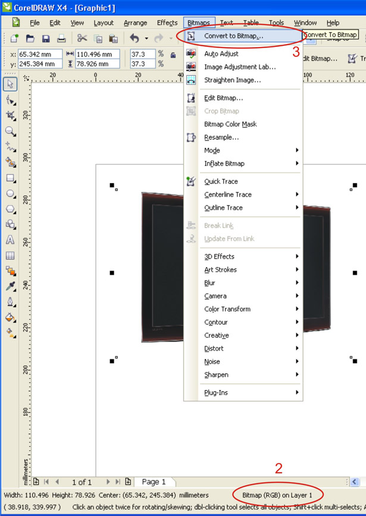The width and height of the screenshot is (366, 516).
Task: Click the Undo arrow icon
Action: pos(134,39)
